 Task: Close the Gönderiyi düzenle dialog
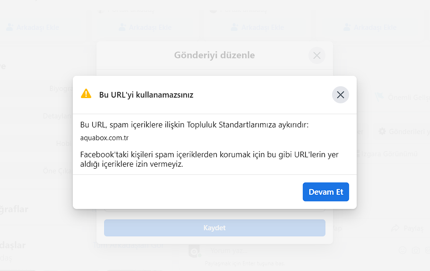[x=317, y=55]
